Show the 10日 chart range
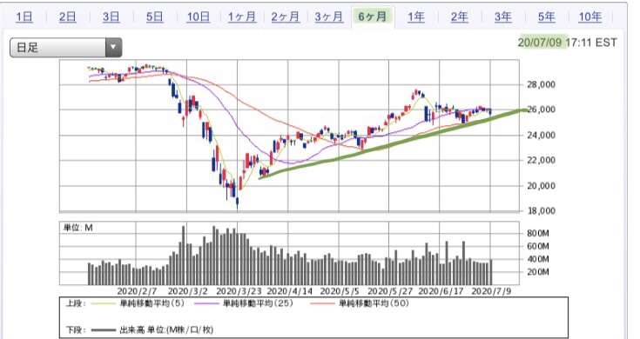The width and height of the screenshot is (640, 339). (198, 17)
